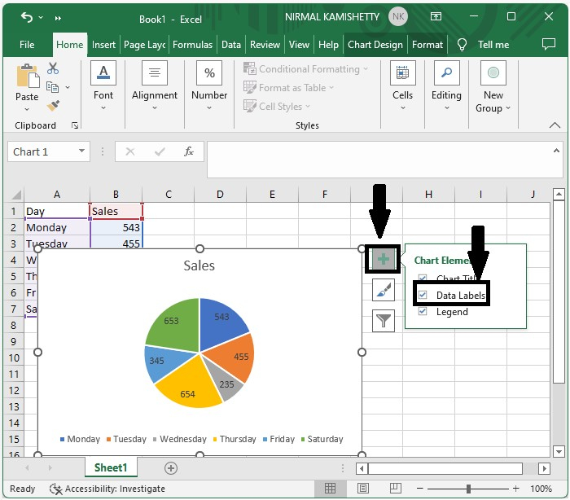Open the Undo history dropdown arrow
Viewport: 570px width, 500px height.
point(41,17)
